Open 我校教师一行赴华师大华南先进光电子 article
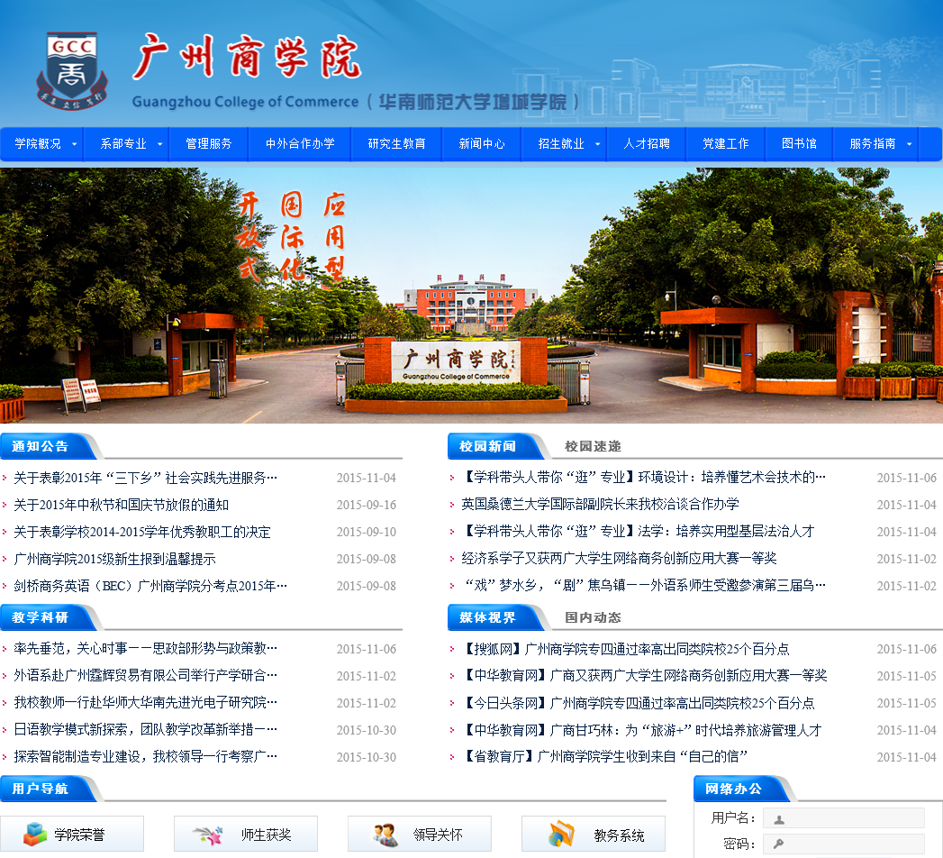Screen dimensions: 943x858 pos(145,703)
